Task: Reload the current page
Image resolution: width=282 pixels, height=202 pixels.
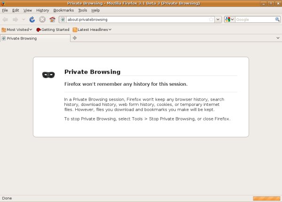Action: (32, 19)
